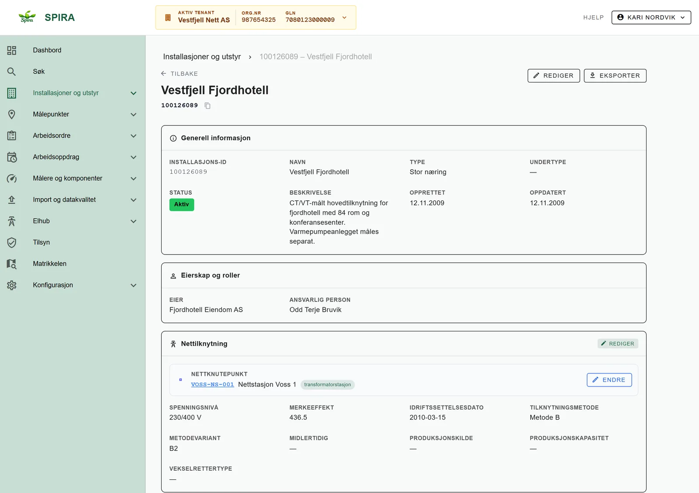This screenshot has width=699, height=493.
Task: Click the tenant building icon in the header
Action: 168,17
